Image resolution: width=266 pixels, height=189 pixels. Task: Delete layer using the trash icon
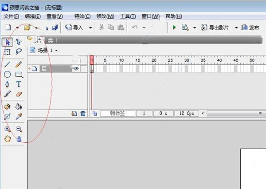point(83,114)
